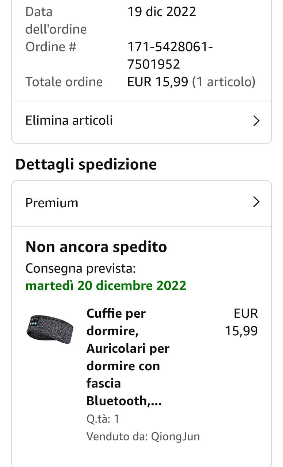Tap the Venduto da label text
The image size is (283, 467).
pyautogui.click(x=117, y=436)
